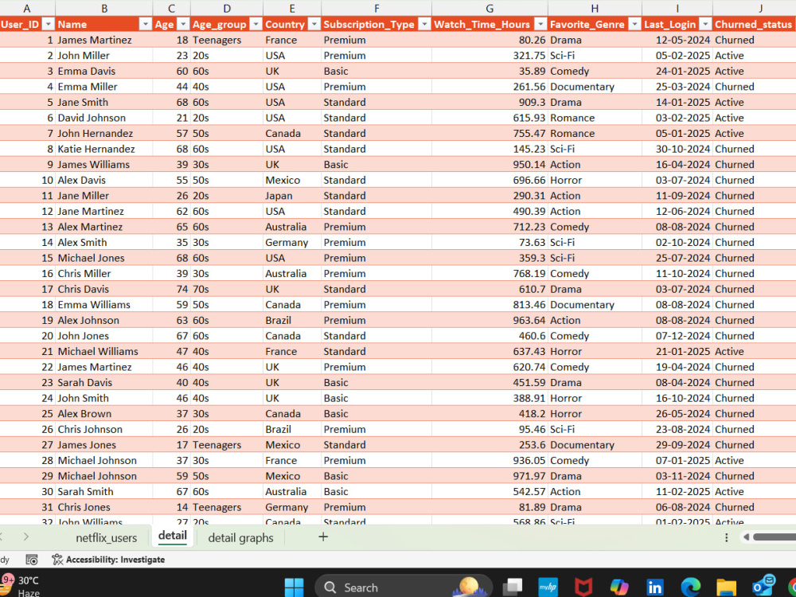The width and height of the screenshot is (796, 597).
Task: Click Active status for Sarah Smith
Action: click(x=754, y=491)
